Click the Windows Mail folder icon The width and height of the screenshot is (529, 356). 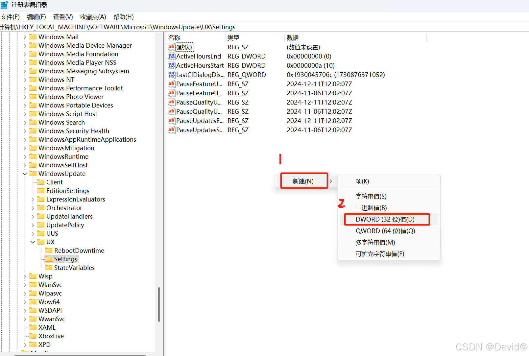pos(33,36)
